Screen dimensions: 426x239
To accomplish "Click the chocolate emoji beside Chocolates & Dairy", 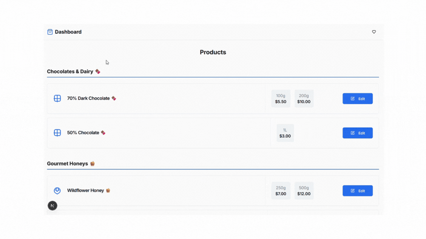I will (98, 72).
